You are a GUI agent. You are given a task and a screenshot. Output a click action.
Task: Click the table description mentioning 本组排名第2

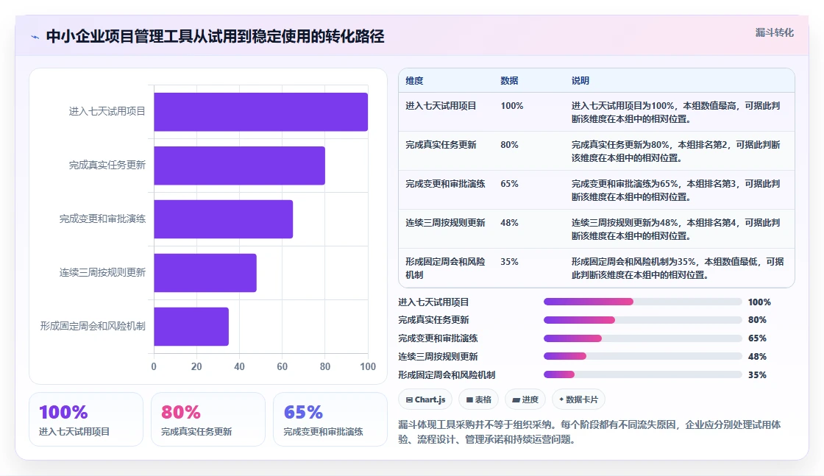(676, 152)
